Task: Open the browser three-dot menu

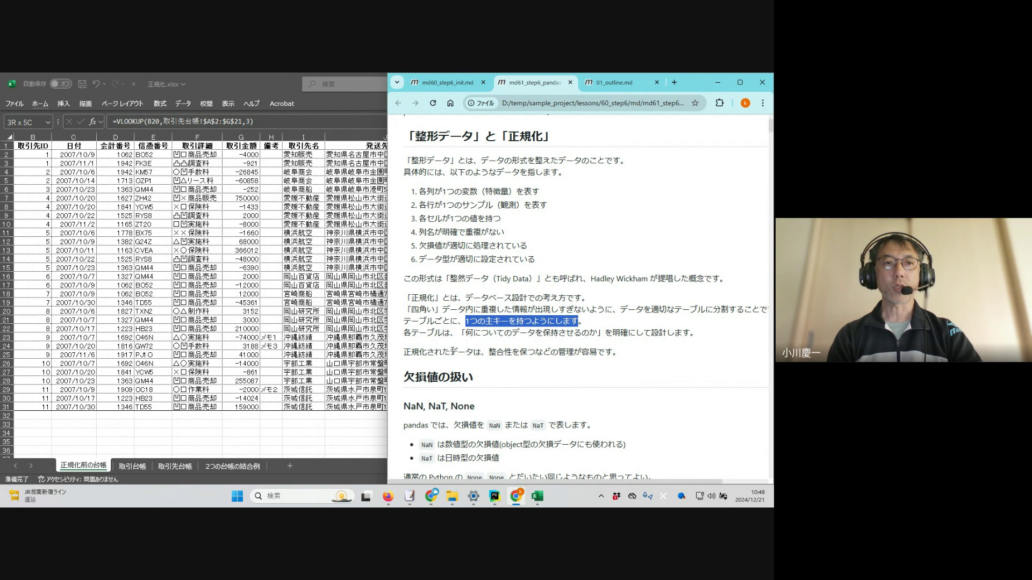Action: click(763, 103)
